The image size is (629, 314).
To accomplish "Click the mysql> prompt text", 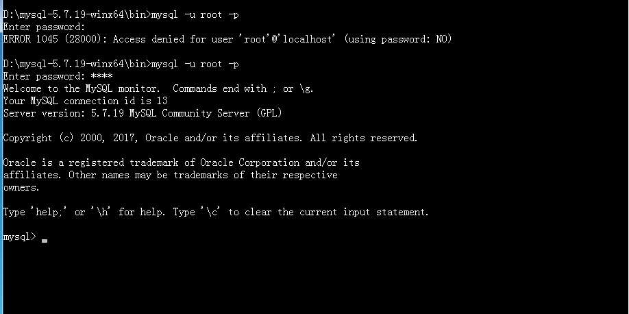I will pyautogui.click(x=19, y=237).
